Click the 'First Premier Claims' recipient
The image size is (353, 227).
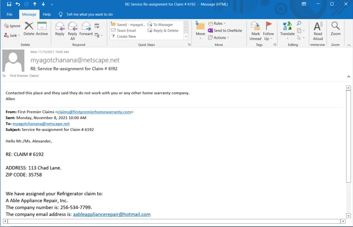(24, 76)
